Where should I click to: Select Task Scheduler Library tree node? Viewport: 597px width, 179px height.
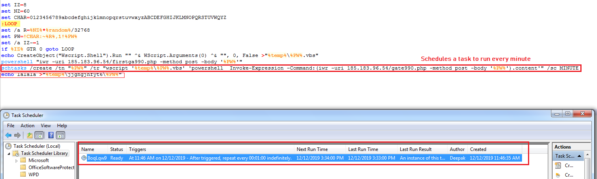40,153
